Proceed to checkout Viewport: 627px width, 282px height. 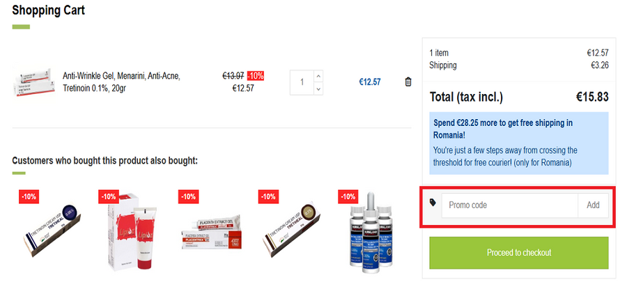point(518,252)
